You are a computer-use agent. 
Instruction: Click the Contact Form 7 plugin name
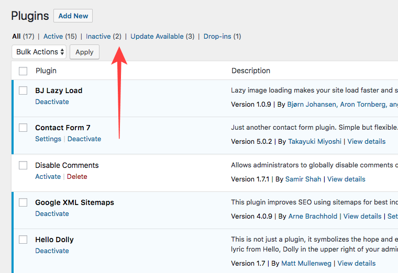[x=63, y=128]
